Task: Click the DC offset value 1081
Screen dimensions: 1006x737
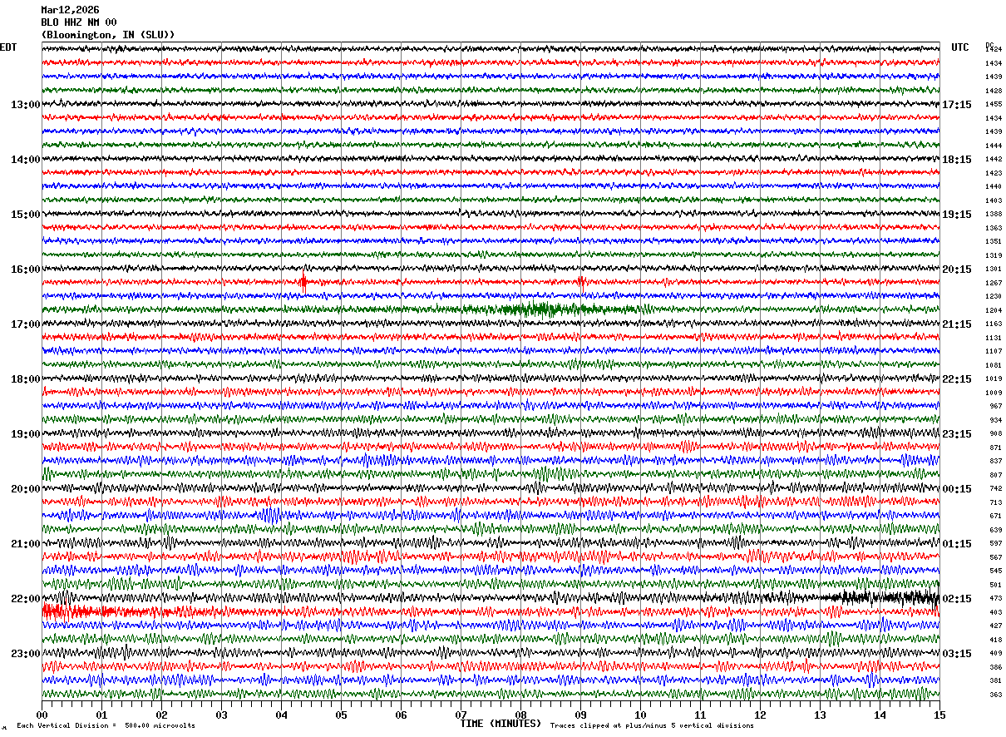Action: point(994,365)
